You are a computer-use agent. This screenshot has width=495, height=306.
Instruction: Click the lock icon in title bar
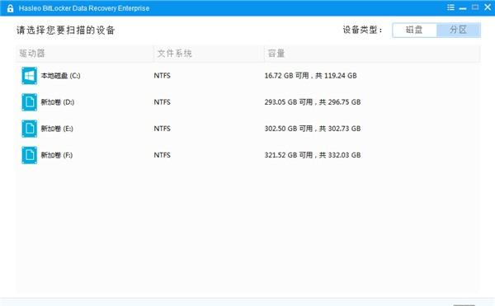(x=10, y=8)
